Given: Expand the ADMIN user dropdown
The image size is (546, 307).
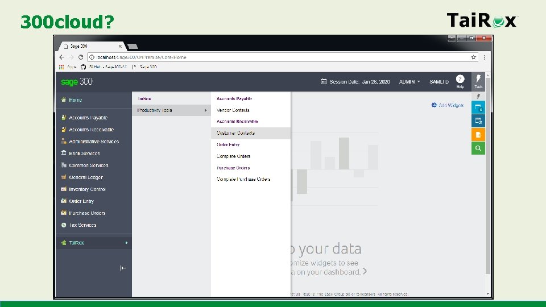Looking at the screenshot, I should coord(409,82).
